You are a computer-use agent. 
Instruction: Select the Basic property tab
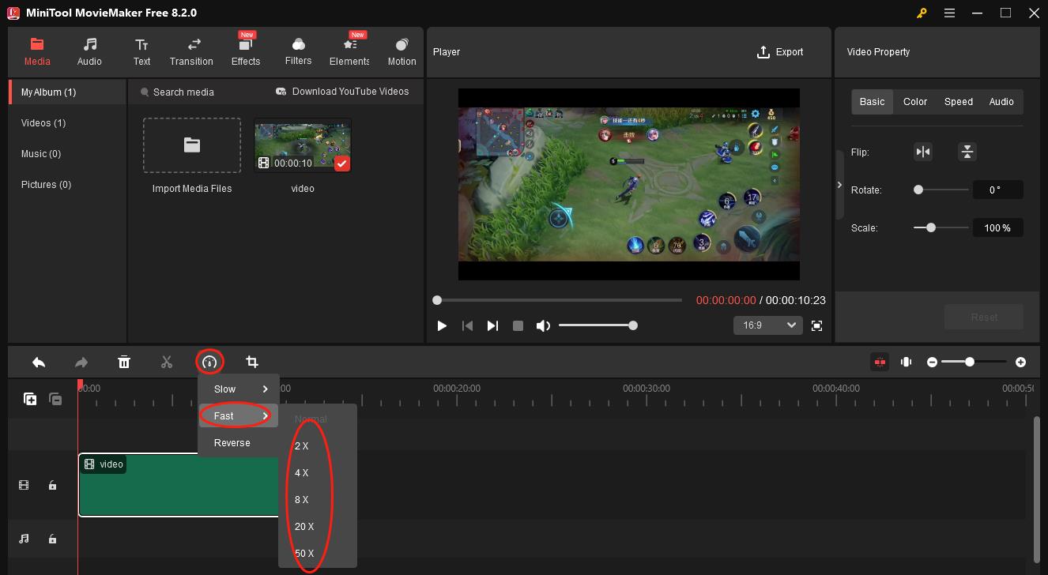(x=872, y=102)
